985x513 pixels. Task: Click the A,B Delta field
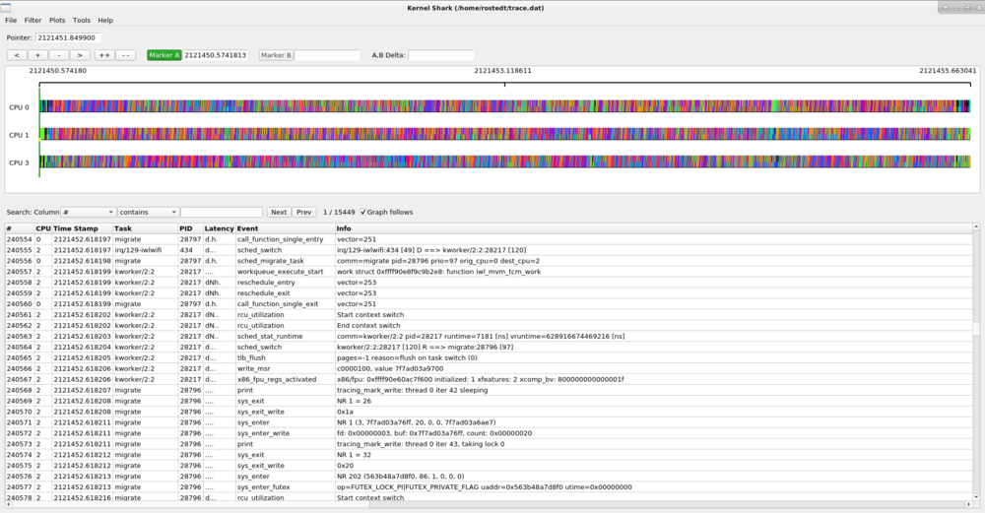coord(441,55)
